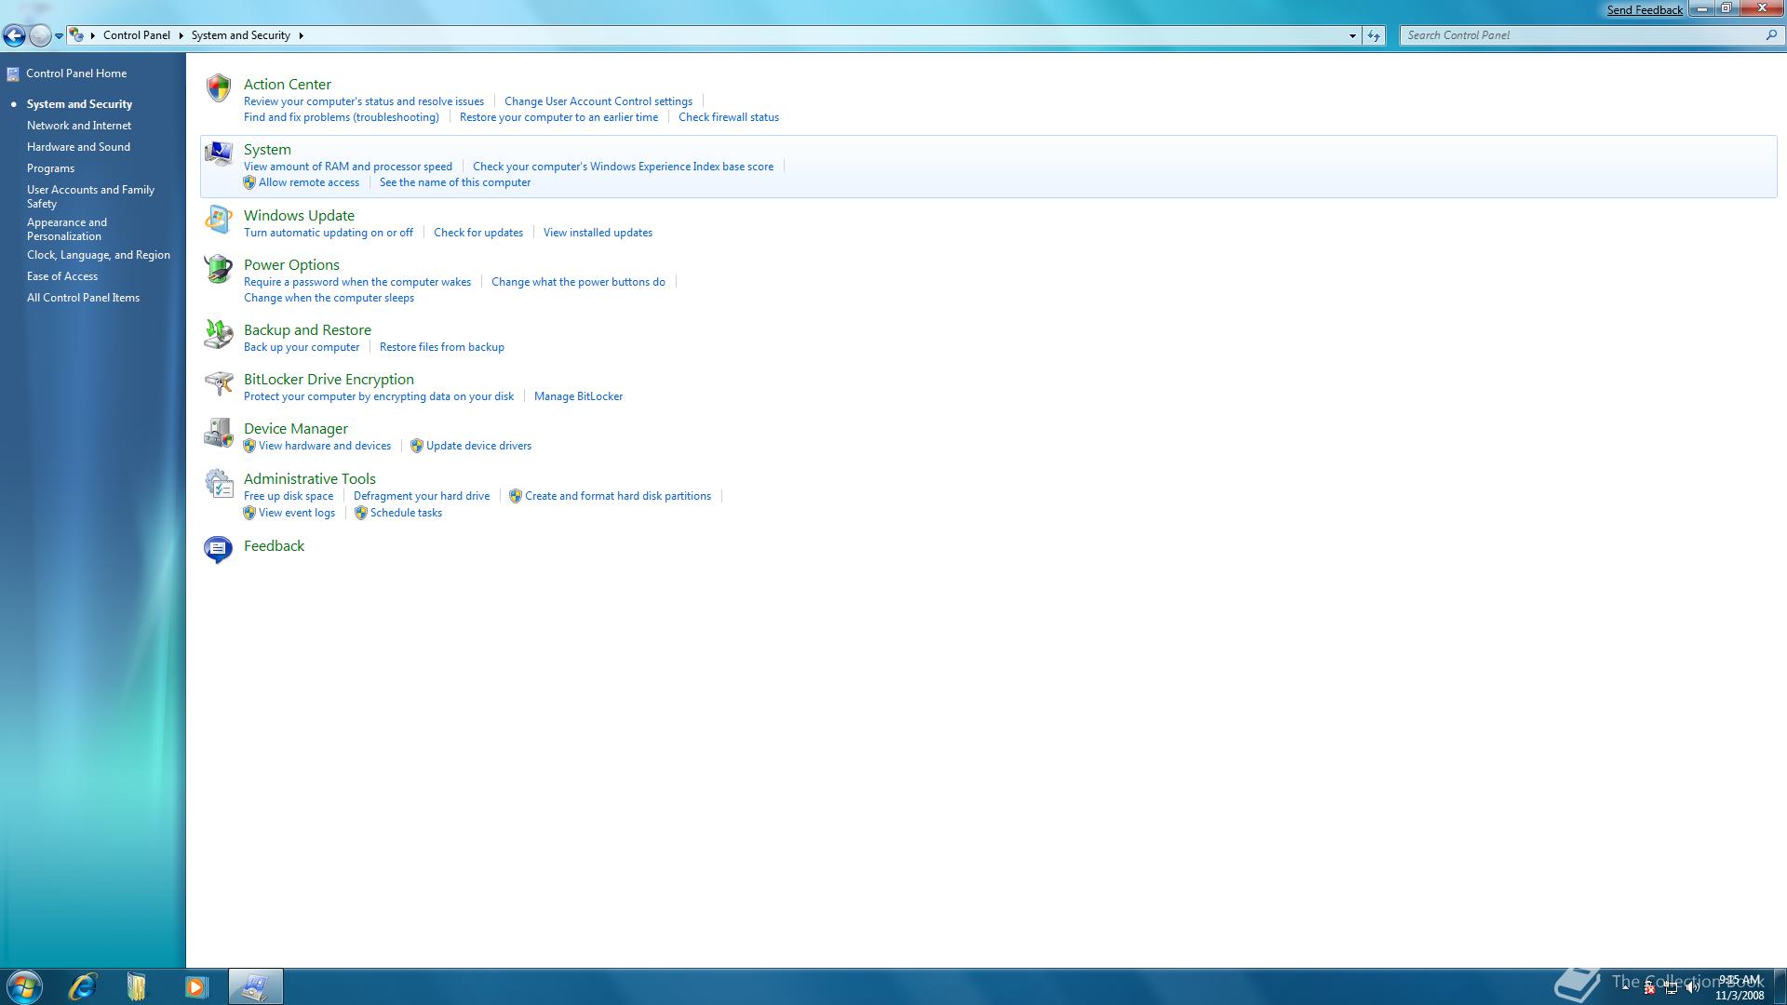The image size is (1787, 1005).
Task: Click the BitLocker Drive Encryption icon
Action: (219, 383)
